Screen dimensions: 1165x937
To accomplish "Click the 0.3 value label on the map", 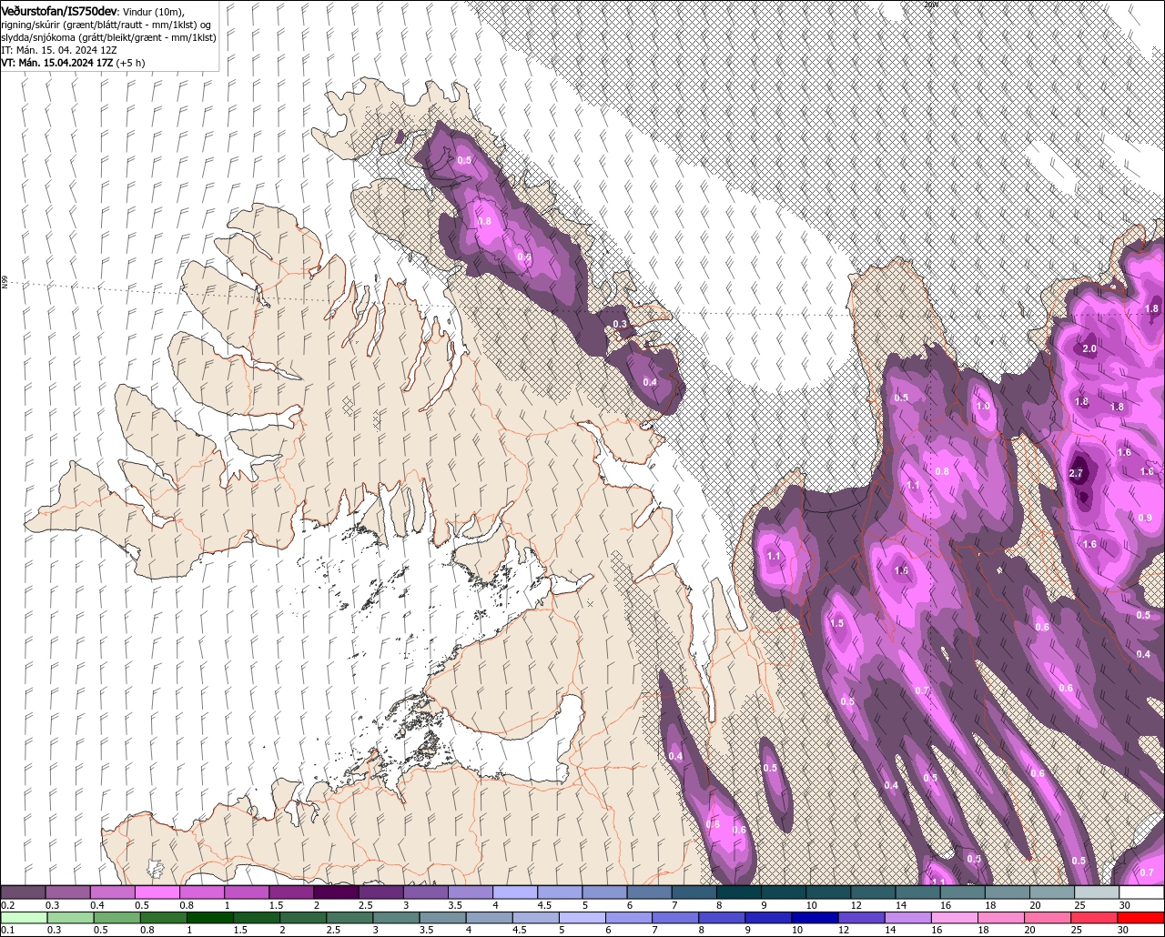I will (620, 324).
